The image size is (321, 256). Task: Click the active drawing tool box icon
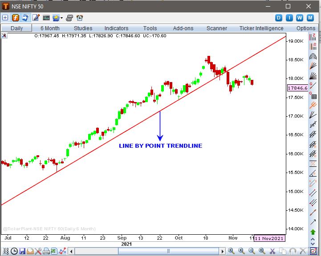pos(313,251)
